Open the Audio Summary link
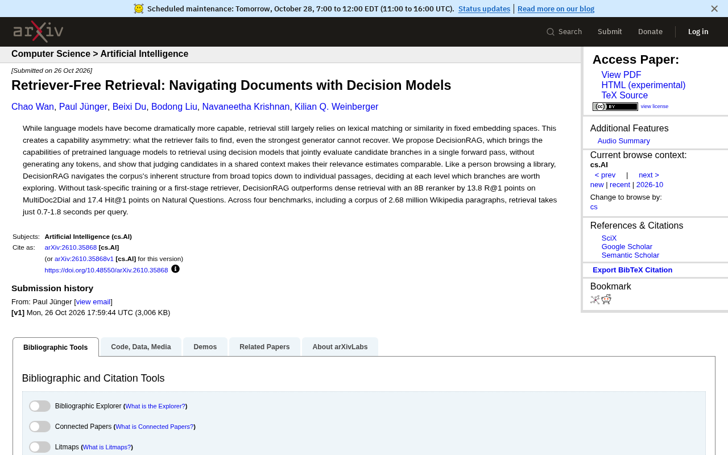Screen dimensions: 728x455 (x=623, y=141)
